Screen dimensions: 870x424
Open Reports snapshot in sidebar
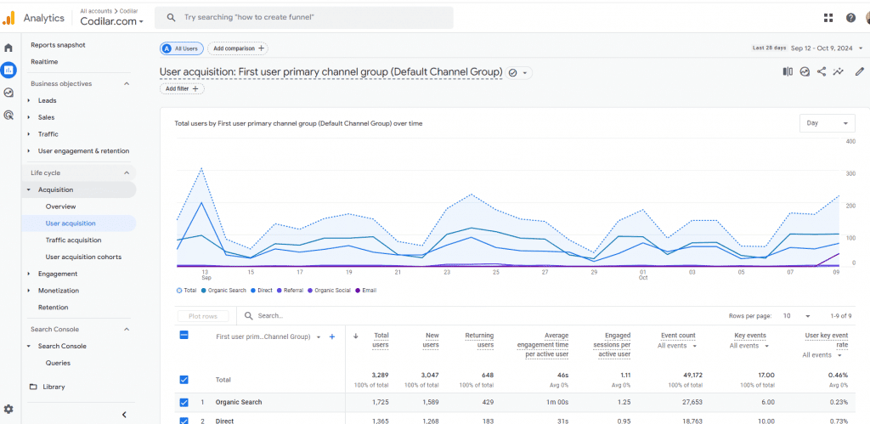click(x=59, y=45)
